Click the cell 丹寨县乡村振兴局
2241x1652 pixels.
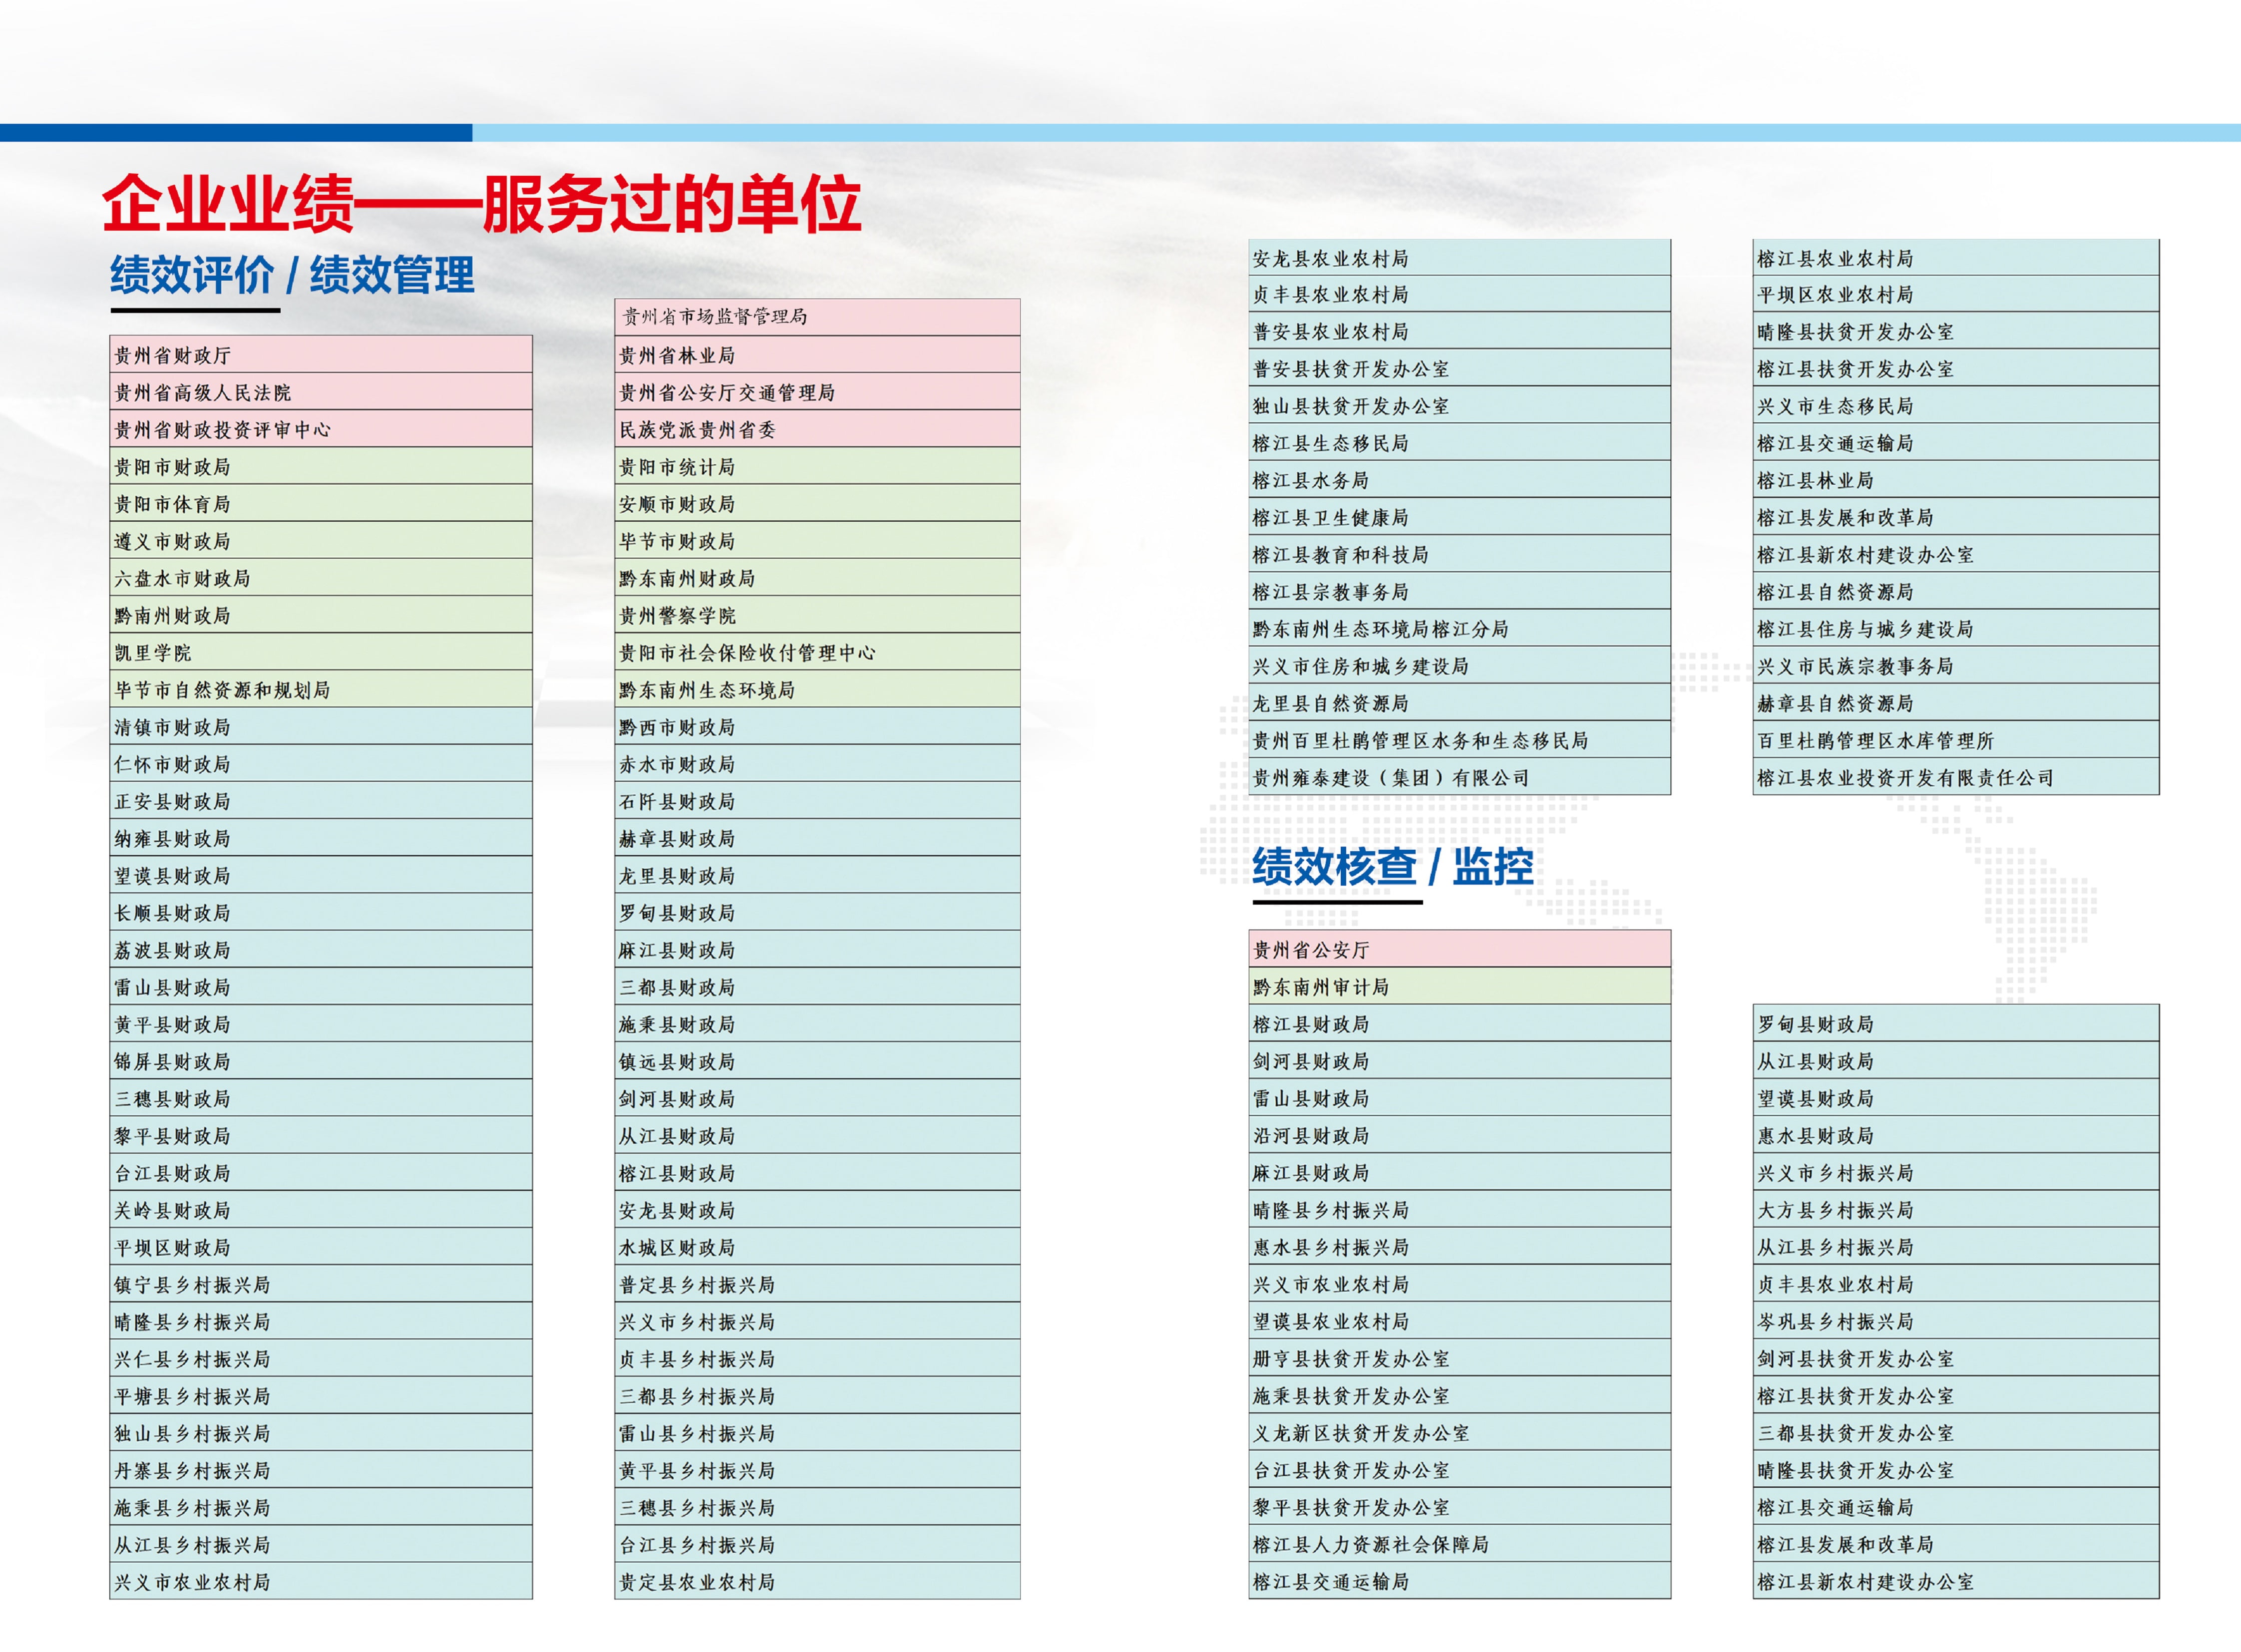point(321,1470)
